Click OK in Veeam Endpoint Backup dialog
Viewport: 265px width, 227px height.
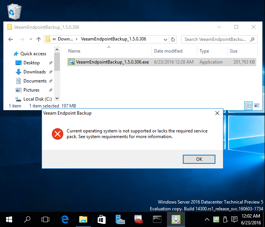199,159
